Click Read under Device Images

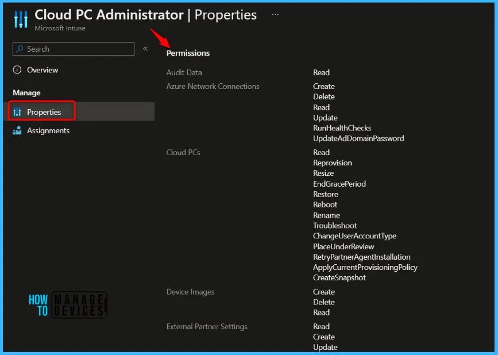coord(322,312)
